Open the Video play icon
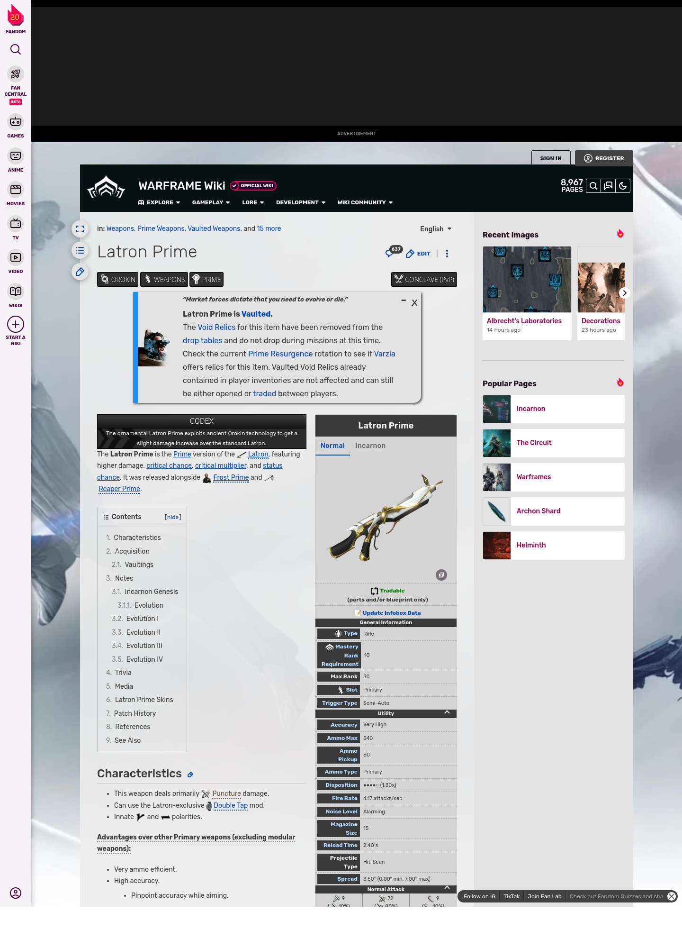The width and height of the screenshot is (682, 948). 16,257
